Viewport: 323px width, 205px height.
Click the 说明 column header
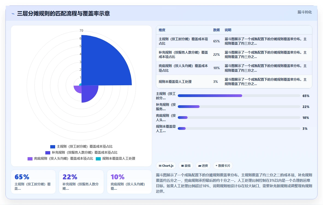(x=228, y=30)
